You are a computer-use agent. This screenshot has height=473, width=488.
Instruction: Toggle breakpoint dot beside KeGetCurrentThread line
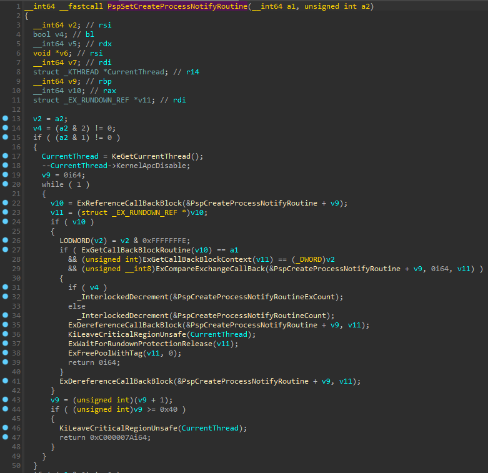point(5,156)
